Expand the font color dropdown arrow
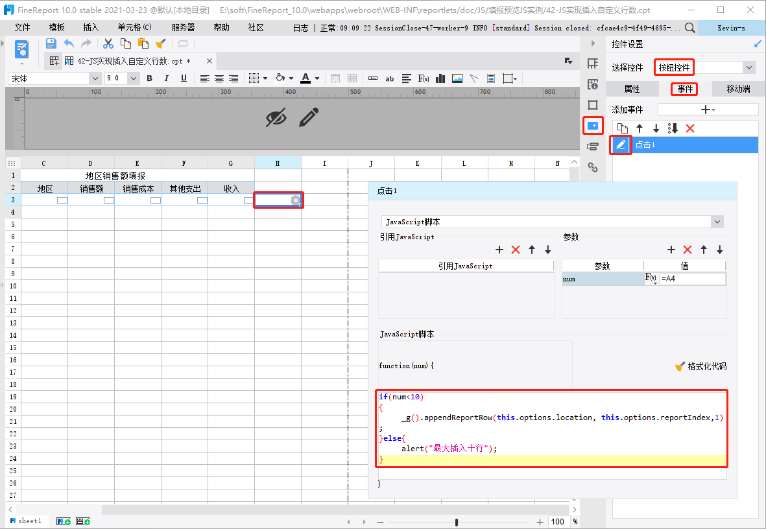Image resolution: width=766 pixels, height=529 pixels. [317, 78]
